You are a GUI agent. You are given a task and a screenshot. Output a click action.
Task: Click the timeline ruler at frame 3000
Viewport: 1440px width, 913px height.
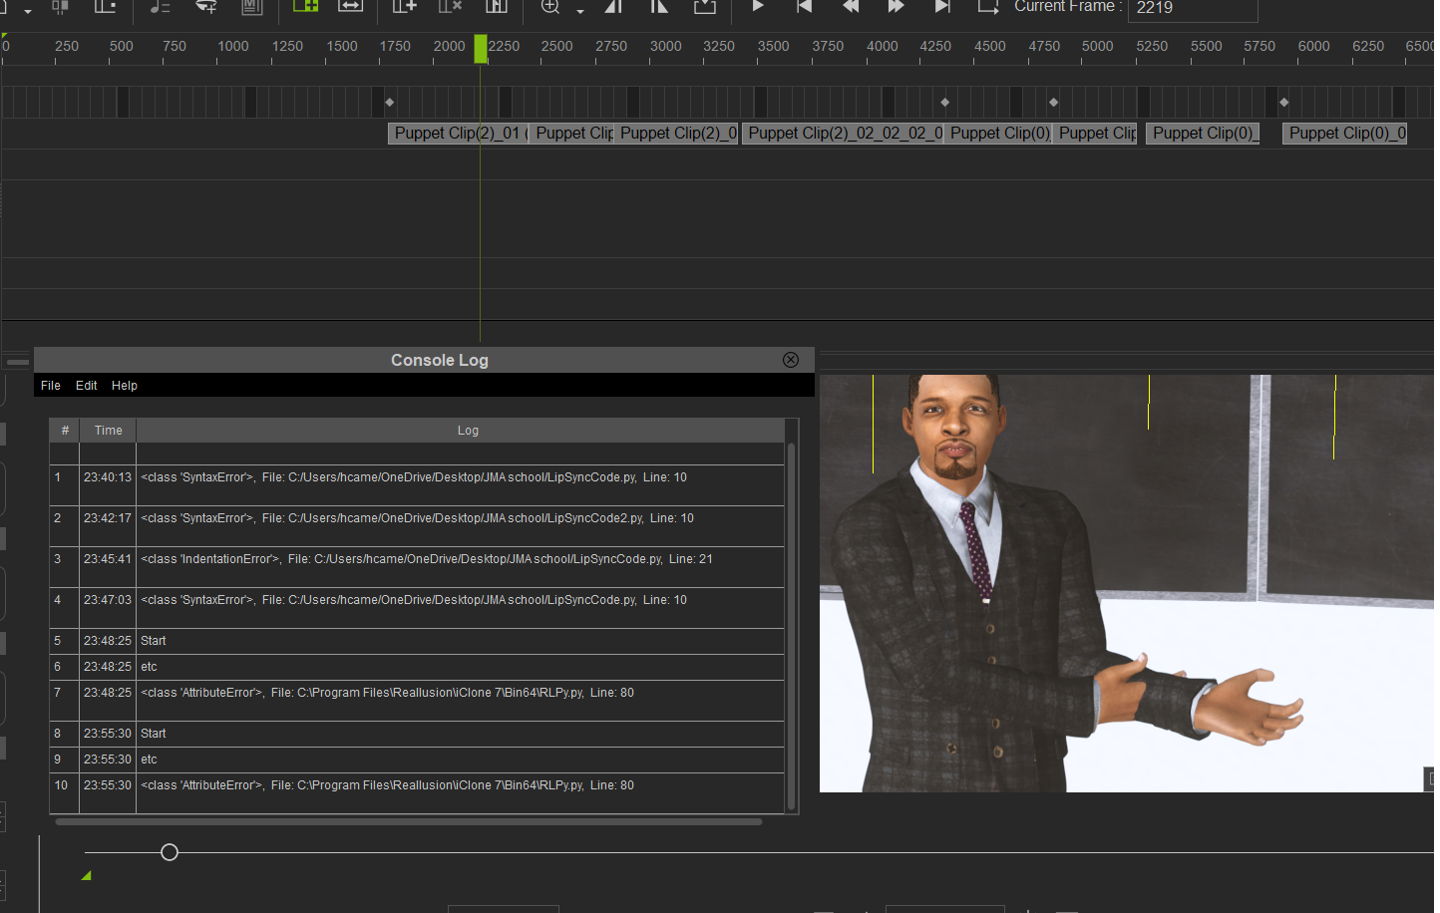665,47
